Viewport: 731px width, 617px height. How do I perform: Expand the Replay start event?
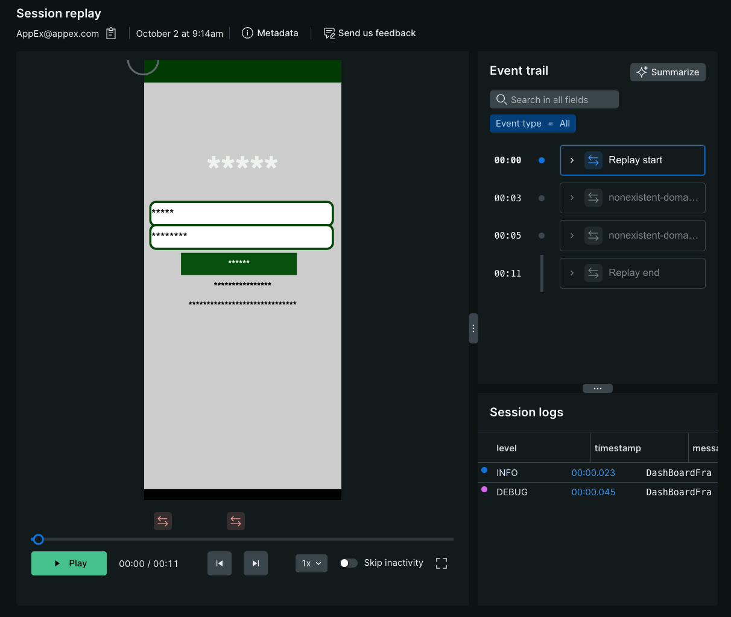click(572, 160)
